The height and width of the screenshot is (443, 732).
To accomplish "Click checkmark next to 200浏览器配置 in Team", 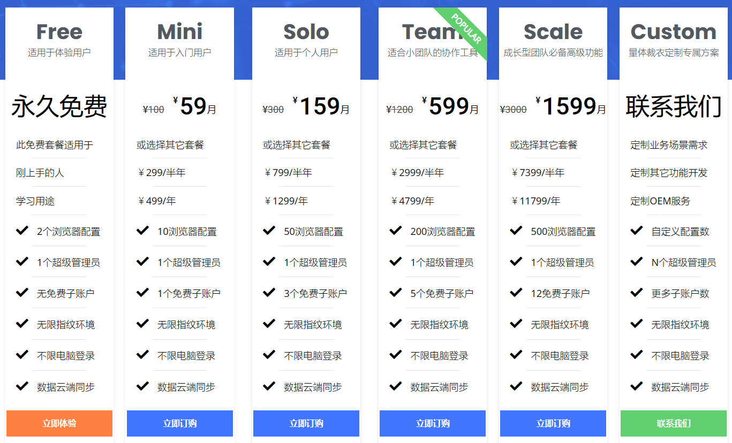I will pyautogui.click(x=395, y=231).
